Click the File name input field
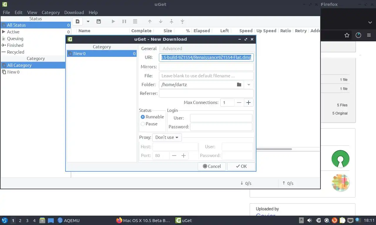The width and height of the screenshot is (376, 225). point(206,76)
